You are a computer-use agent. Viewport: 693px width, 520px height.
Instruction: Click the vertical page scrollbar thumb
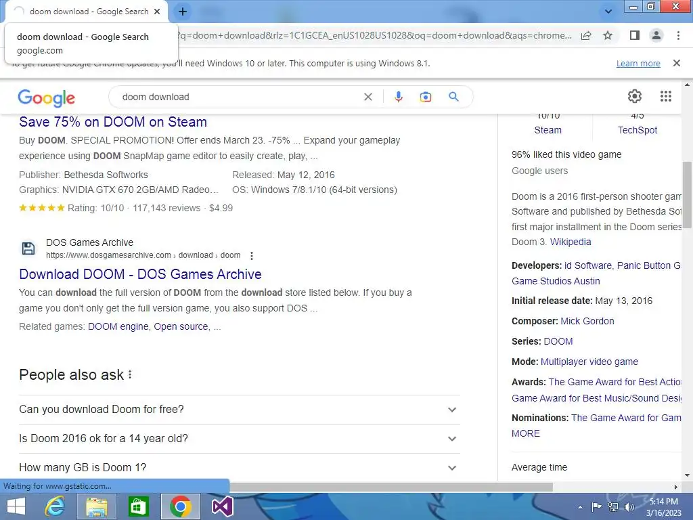[687, 194]
